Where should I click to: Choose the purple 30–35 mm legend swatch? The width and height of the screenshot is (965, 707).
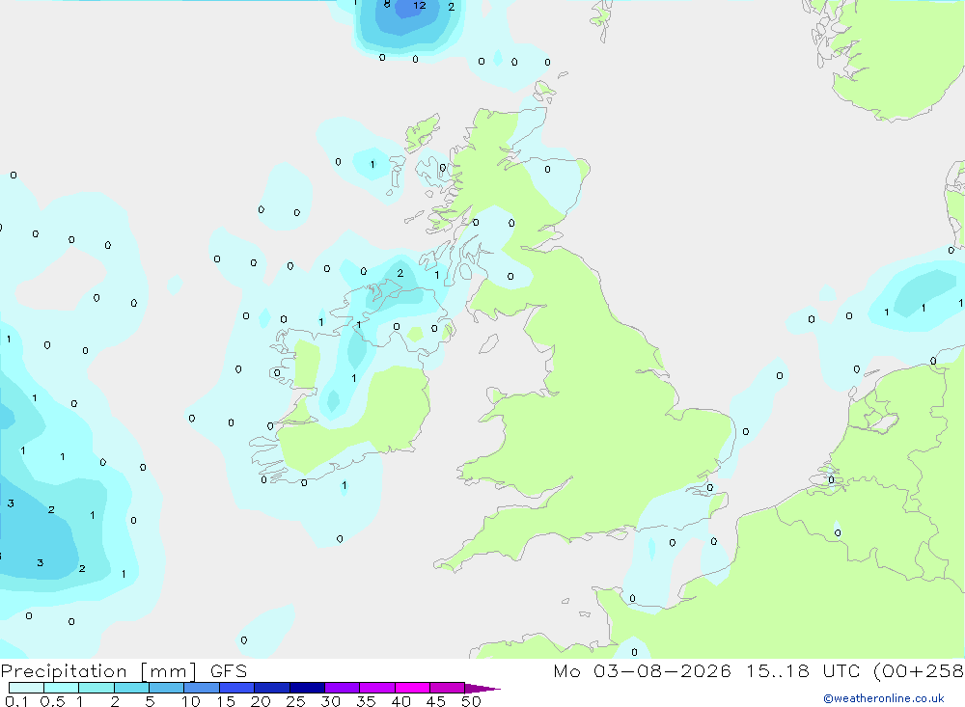tap(343, 688)
